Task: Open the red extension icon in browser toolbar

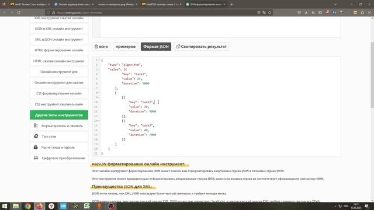Action: point(327,12)
